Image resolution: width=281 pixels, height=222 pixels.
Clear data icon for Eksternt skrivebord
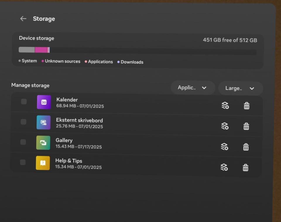click(225, 126)
